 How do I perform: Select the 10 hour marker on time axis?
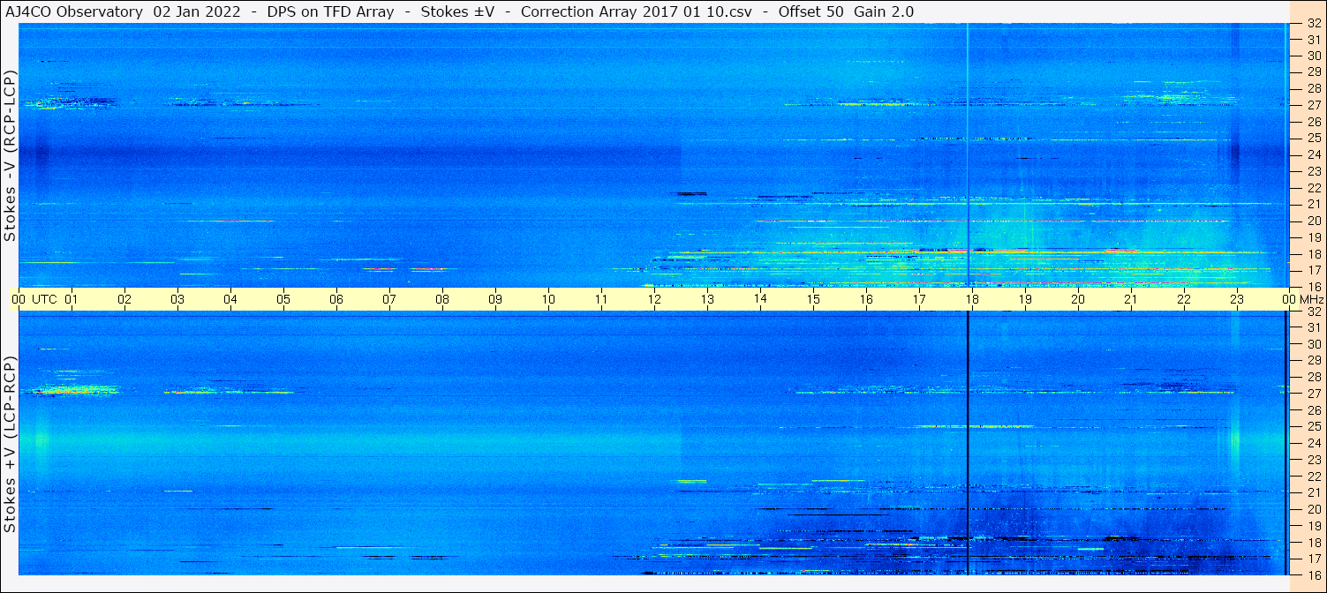click(548, 299)
